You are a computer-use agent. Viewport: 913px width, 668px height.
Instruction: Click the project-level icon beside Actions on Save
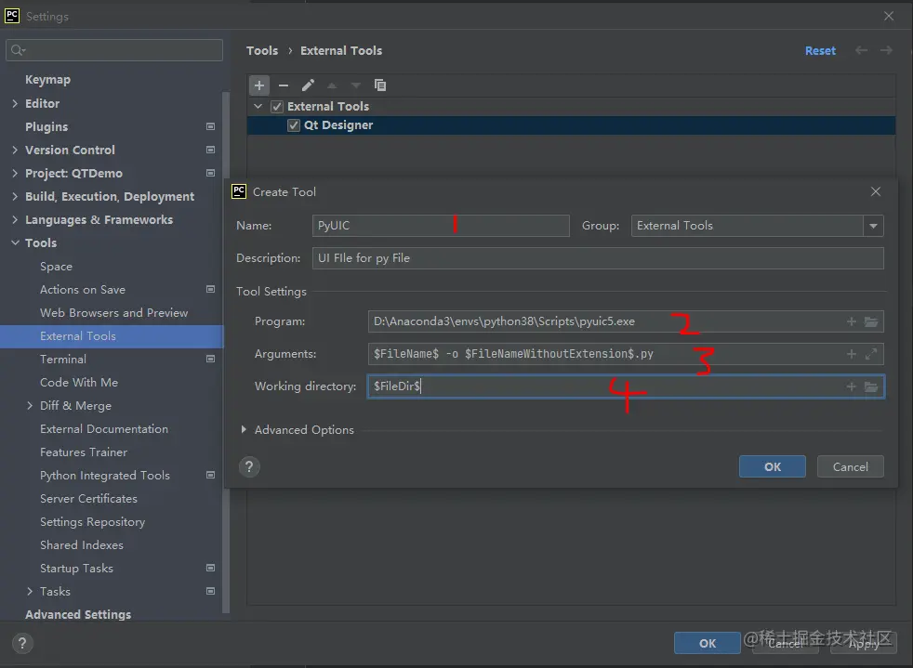211,289
